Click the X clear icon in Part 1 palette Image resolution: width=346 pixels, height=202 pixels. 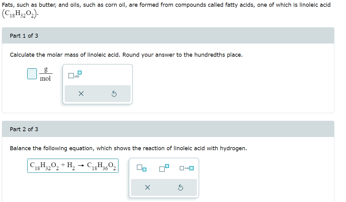coord(81,94)
